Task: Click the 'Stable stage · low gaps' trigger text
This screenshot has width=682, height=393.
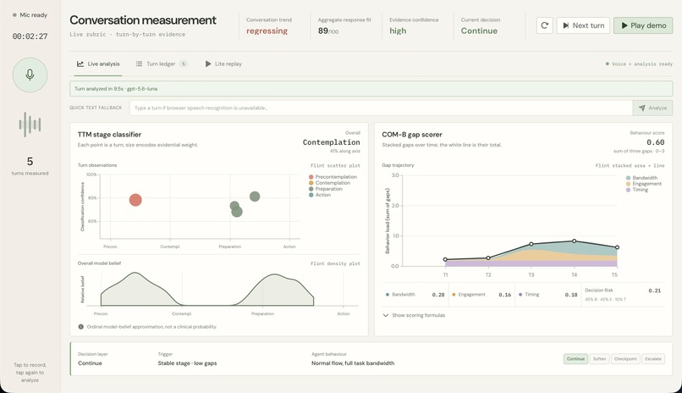Action: (x=187, y=363)
